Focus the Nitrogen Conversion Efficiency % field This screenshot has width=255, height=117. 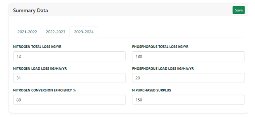pos(69,100)
